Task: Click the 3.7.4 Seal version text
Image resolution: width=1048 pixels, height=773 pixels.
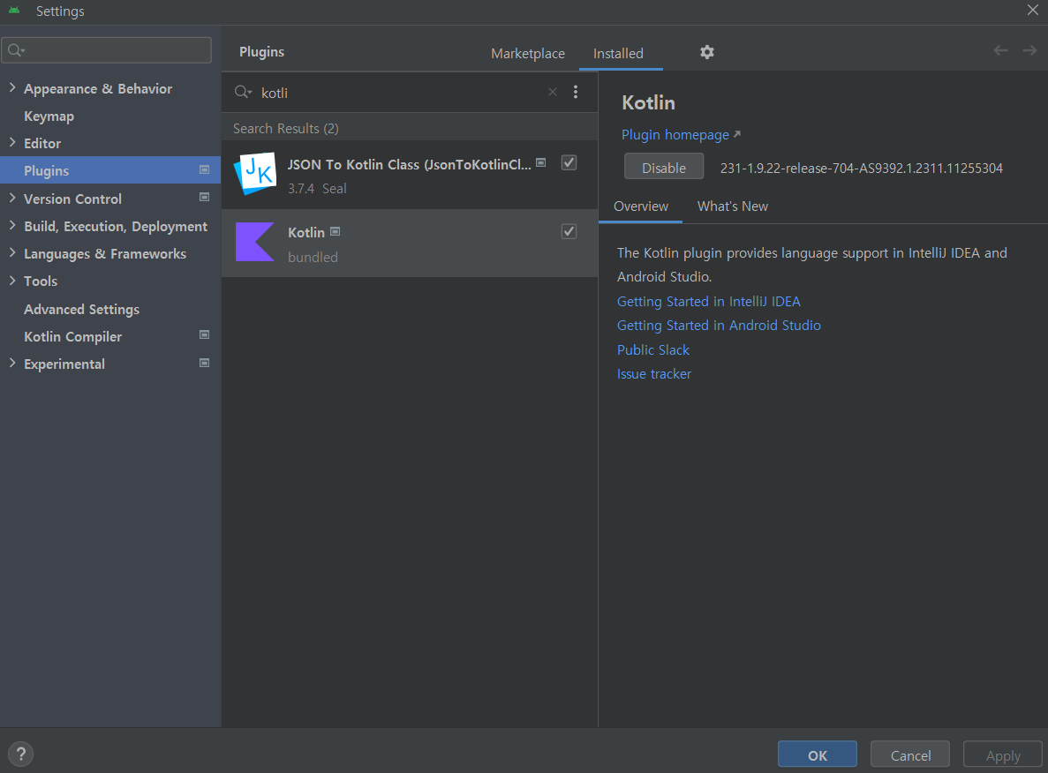Action: click(x=317, y=189)
